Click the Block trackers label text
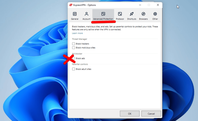Screen dimensions: 198x121 tap(82, 44)
